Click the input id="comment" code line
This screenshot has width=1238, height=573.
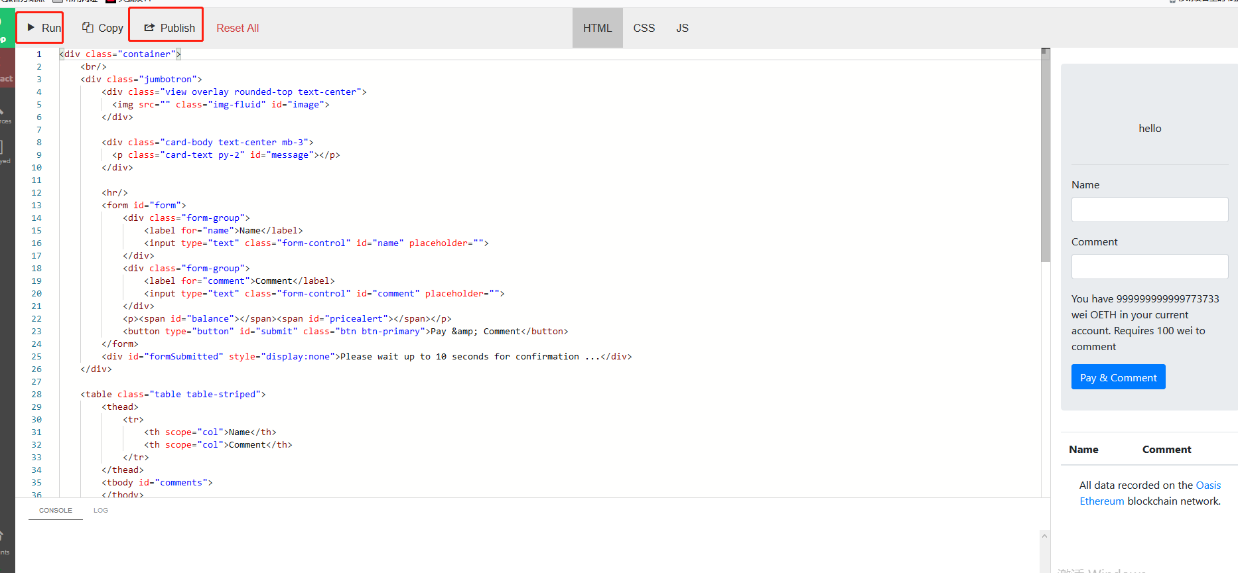click(x=324, y=294)
